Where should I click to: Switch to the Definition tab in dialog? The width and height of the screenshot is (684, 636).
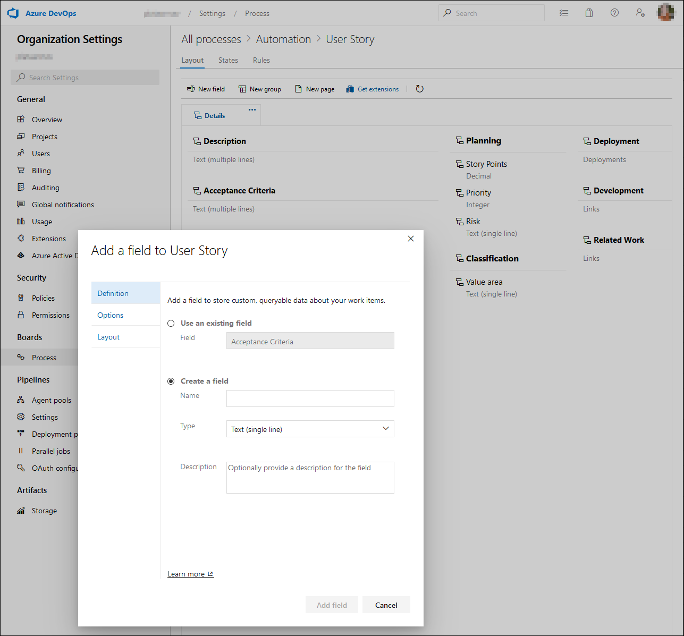126,293
